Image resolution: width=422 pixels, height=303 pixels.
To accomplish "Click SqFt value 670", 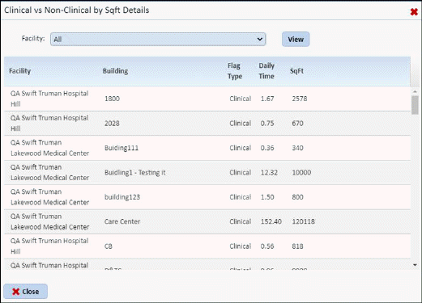I will coord(297,124).
